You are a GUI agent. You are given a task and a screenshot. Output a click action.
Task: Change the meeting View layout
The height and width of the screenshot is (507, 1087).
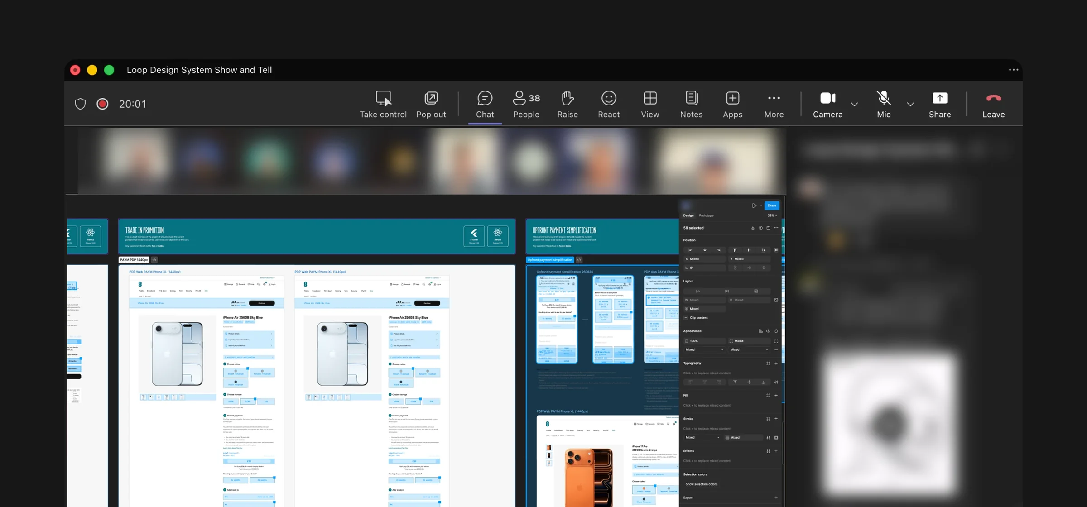650,105
